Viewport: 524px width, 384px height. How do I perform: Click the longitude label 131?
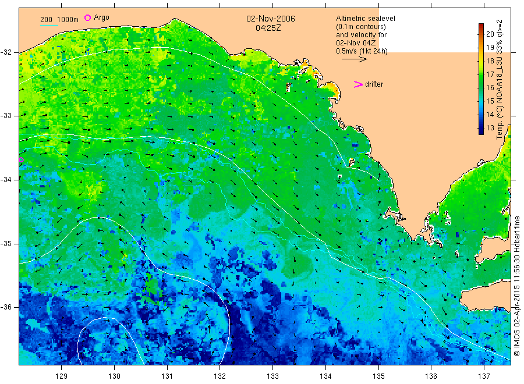click(167, 376)
